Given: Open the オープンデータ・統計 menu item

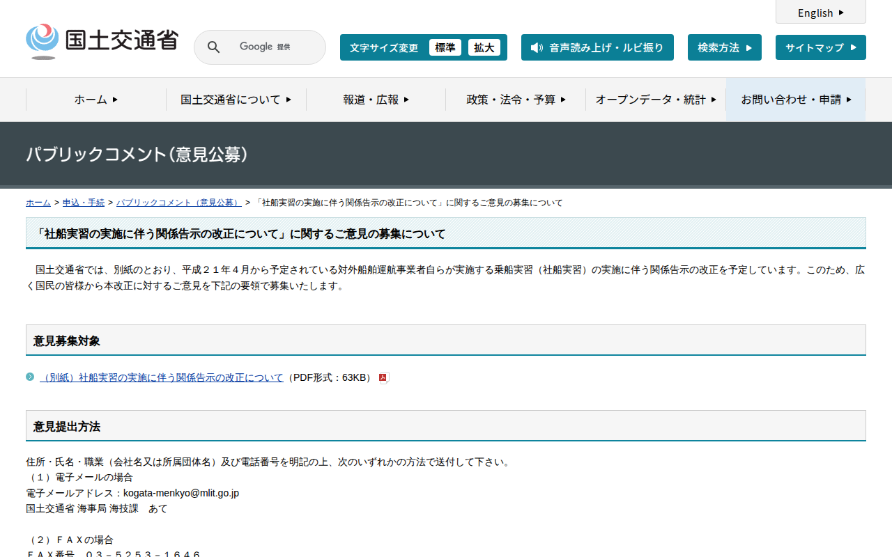Looking at the screenshot, I should coord(655,100).
